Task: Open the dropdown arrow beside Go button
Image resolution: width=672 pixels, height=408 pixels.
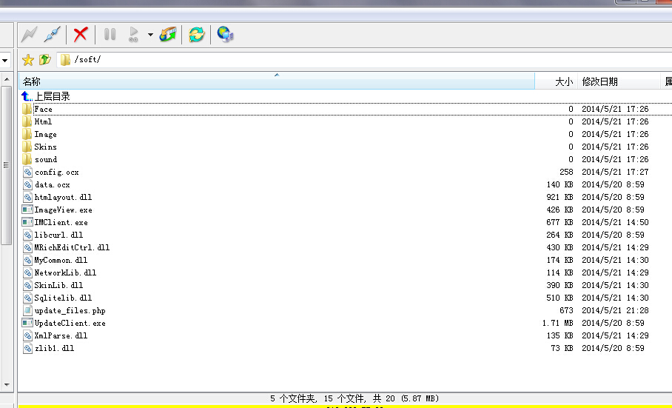Action: click(150, 34)
